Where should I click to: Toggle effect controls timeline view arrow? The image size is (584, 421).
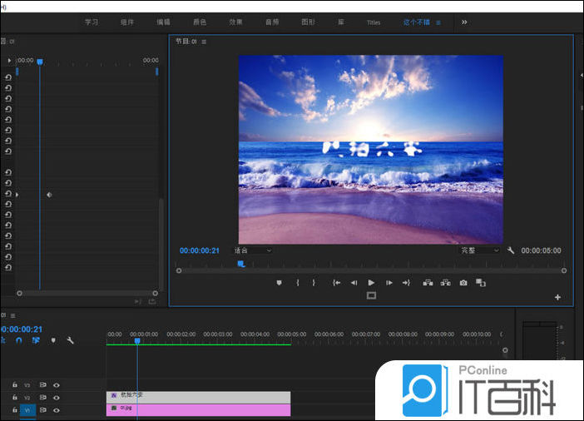(9, 61)
